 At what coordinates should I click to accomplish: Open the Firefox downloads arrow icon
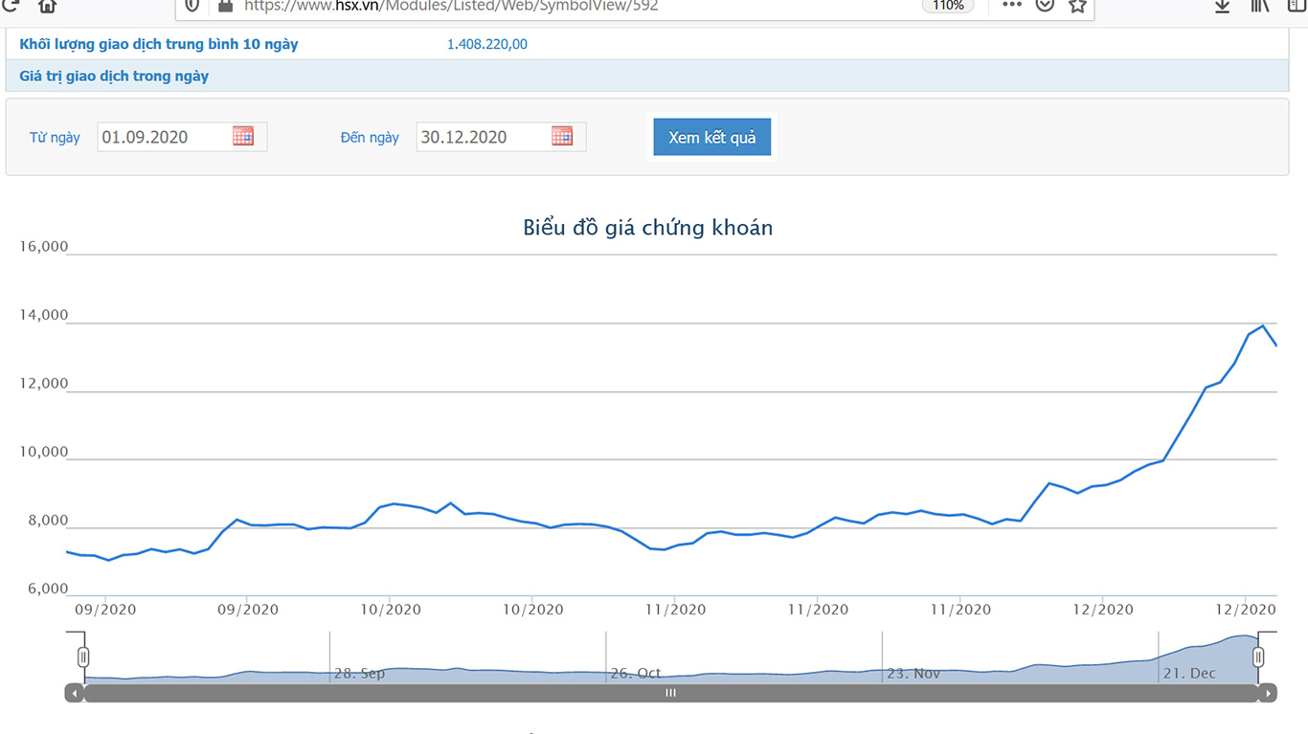click(1222, 6)
